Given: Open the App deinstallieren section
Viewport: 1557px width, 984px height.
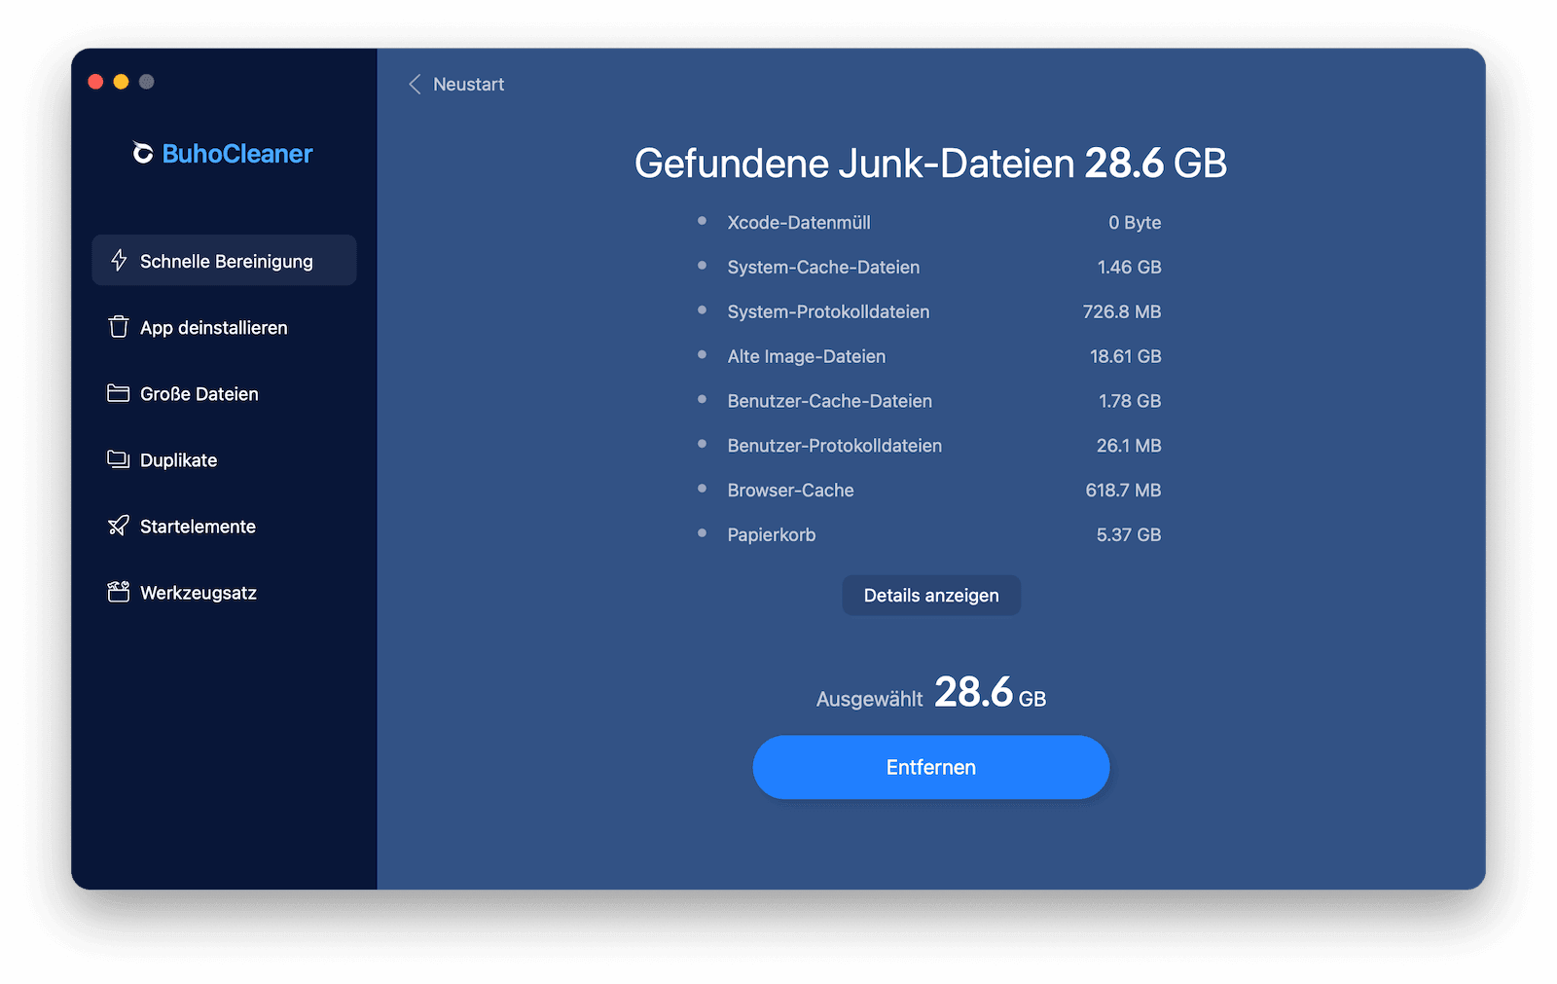Looking at the screenshot, I should pyautogui.click(x=214, y=327).
